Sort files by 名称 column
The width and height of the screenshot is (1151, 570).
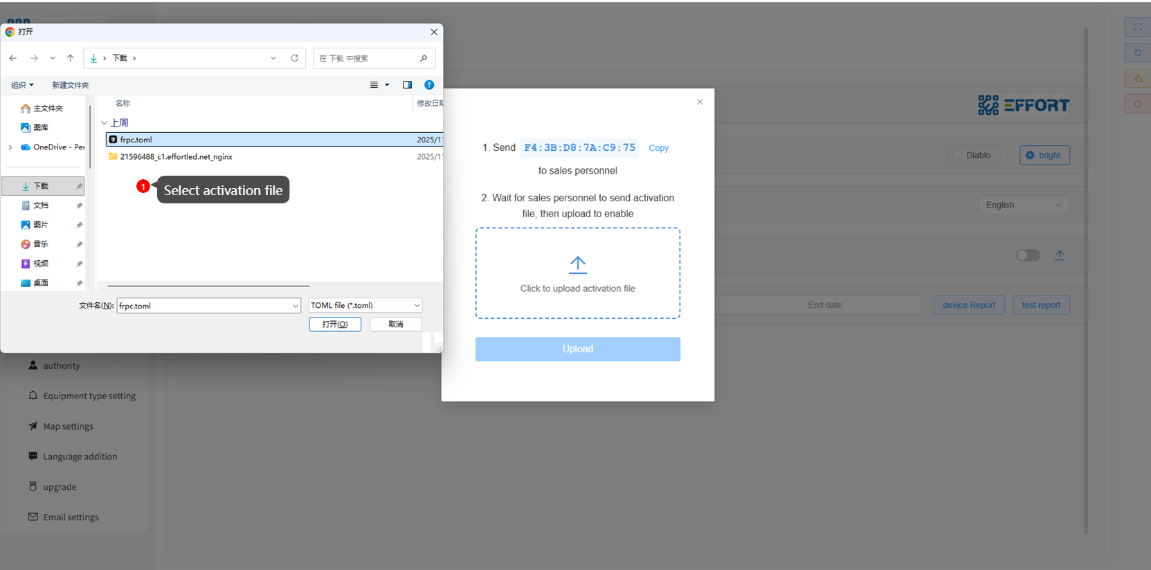[x=123, y=103]
